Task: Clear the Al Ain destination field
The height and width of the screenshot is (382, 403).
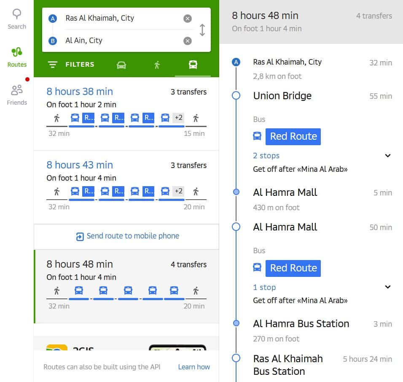Action: pyautogui.click(x=187, y=41)
